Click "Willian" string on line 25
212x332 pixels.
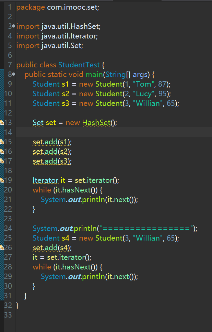[x=148, y=238]
